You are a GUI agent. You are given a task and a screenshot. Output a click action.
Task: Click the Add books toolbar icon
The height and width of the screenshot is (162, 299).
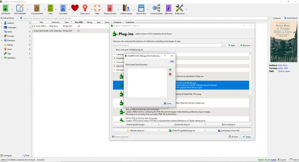point(5,8)
